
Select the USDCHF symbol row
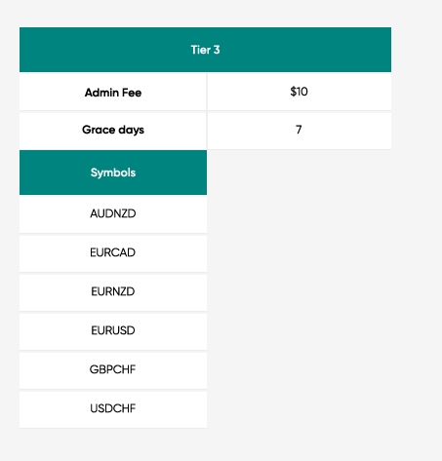pyautogui.click(x=113, y=409)
